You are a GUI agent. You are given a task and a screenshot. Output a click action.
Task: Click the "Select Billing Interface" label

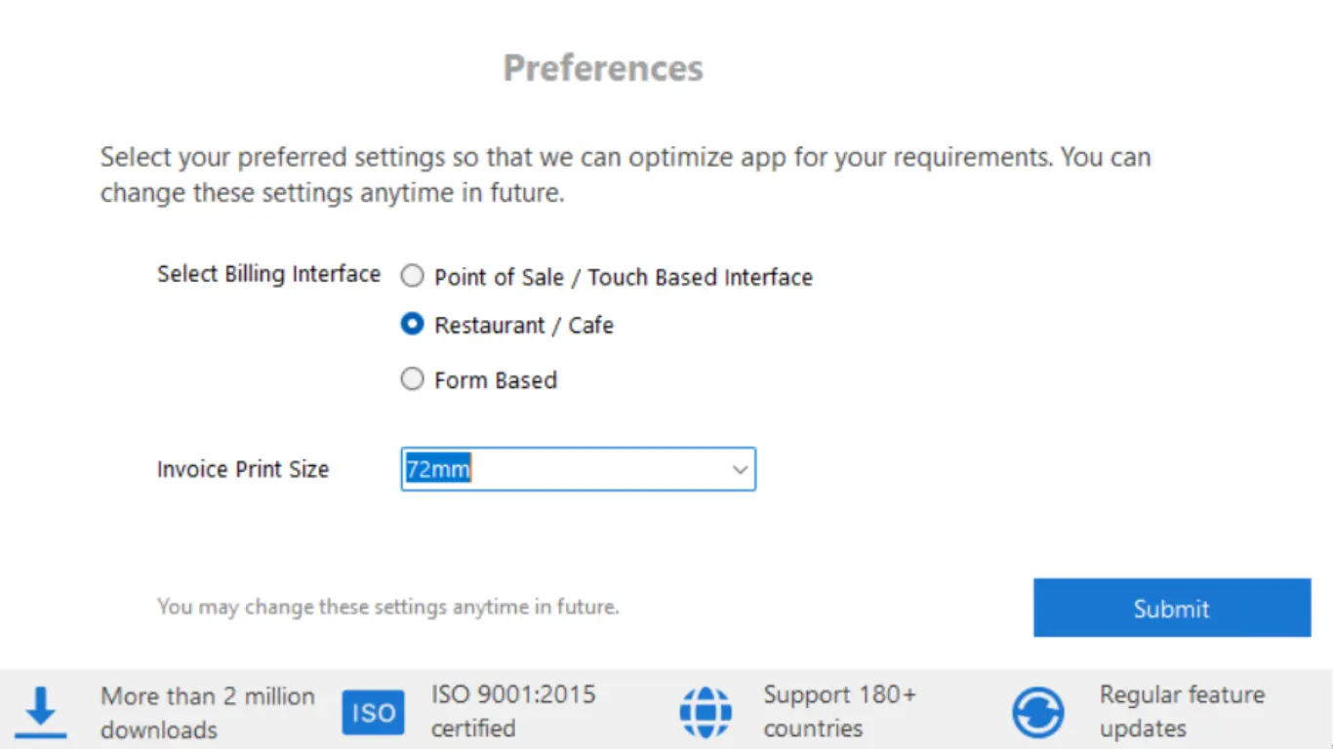[x=268, y=274]
